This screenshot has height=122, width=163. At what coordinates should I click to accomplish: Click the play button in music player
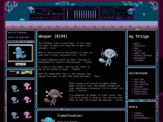35,18
